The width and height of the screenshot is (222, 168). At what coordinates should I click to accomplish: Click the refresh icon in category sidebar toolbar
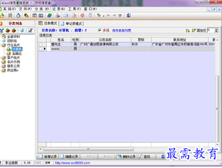[x=22, y=31]
